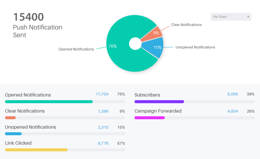
Task: Click the Opened Notifications chart legend label
Action: (x=76, y=49)
